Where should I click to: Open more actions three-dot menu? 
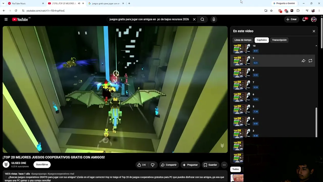[x=224, y=165]
